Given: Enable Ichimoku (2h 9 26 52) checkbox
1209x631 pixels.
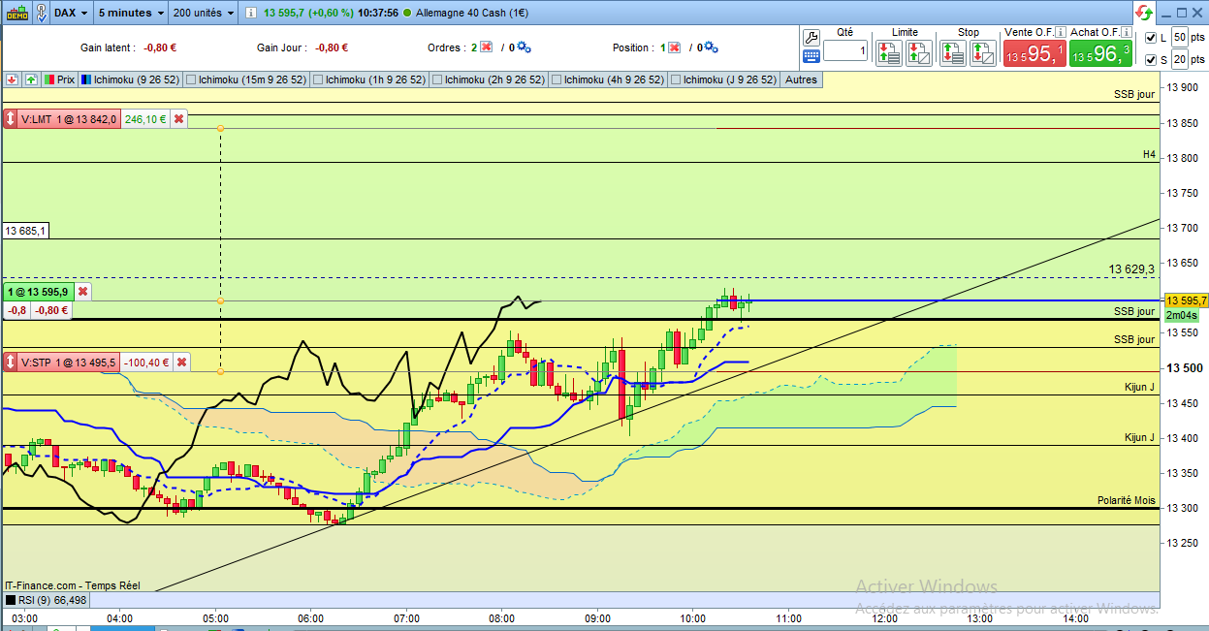Looking at the screenshot, I should click(437, 79).
